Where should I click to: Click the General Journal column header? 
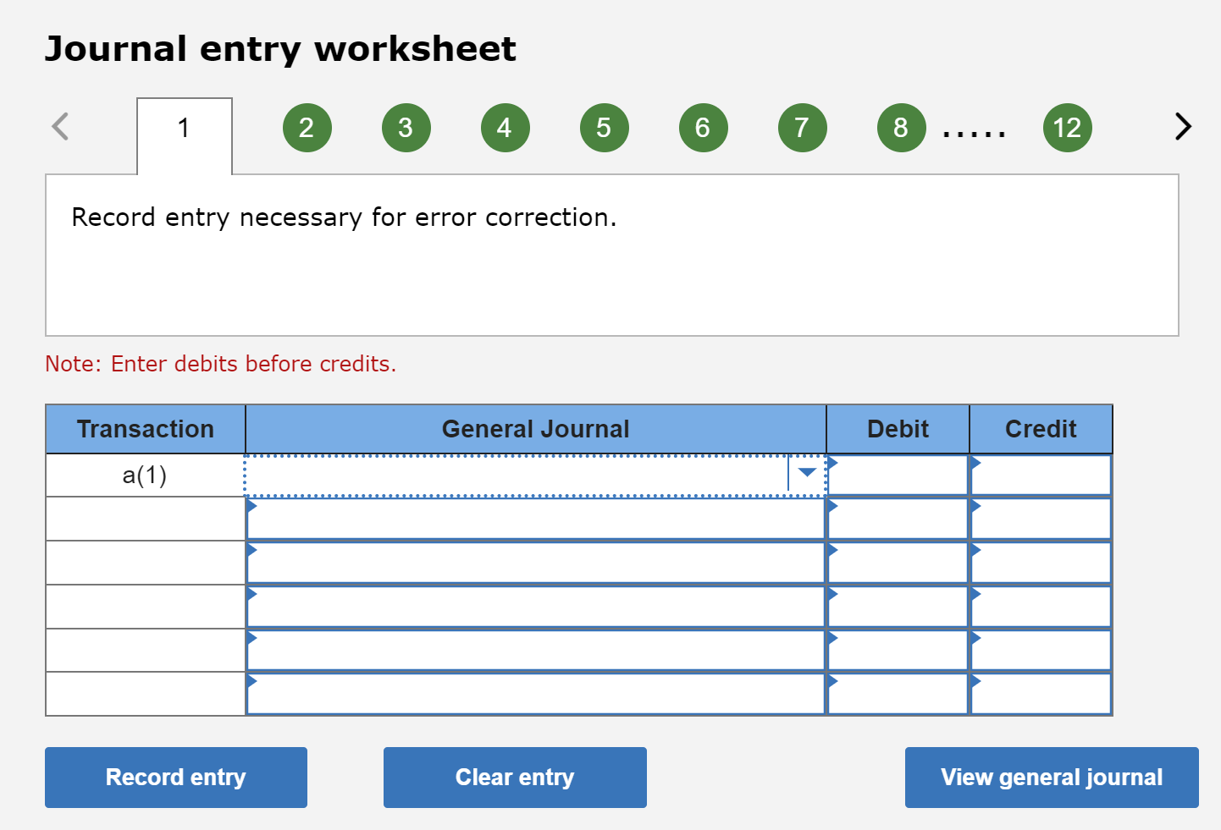click(536, 429)
